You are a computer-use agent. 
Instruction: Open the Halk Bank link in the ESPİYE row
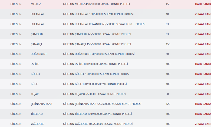(x=203, y=64)
